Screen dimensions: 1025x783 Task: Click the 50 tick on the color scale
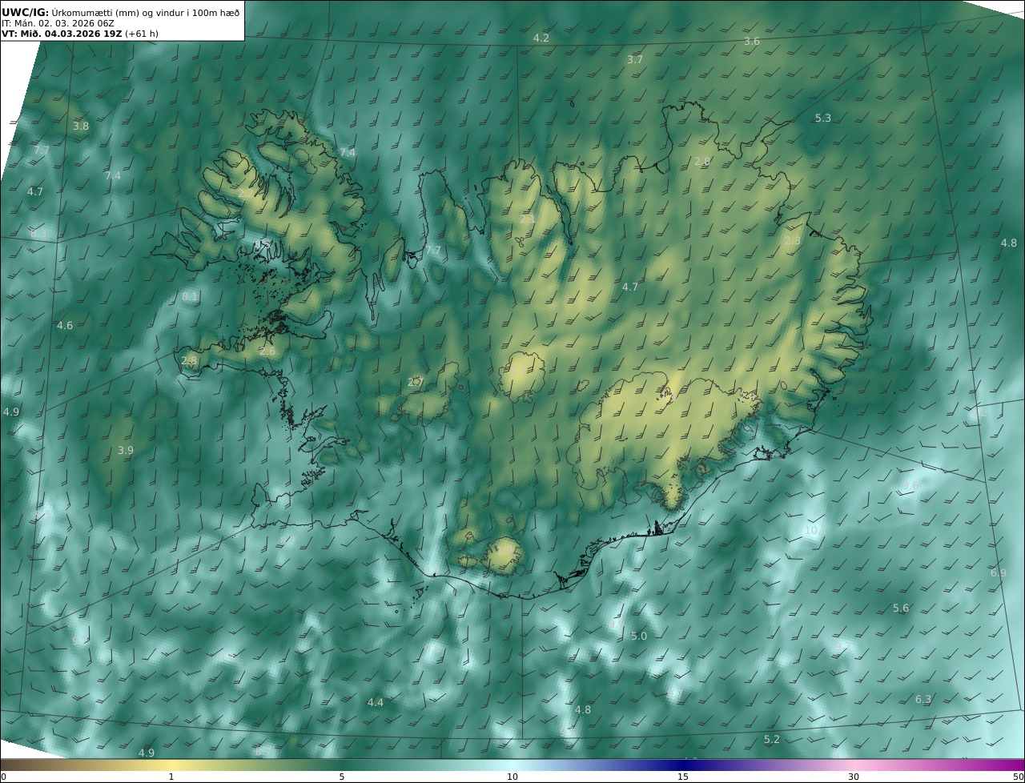(1018, 777)
